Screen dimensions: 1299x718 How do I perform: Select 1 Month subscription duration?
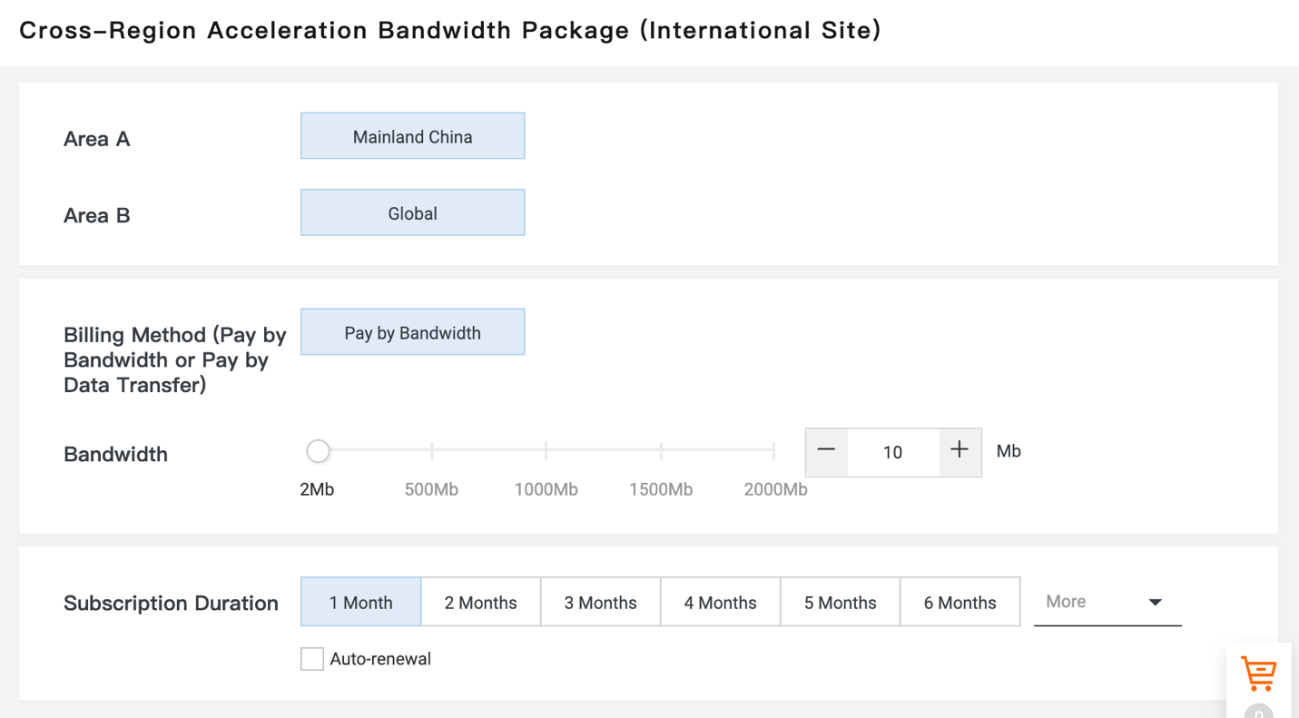coord(360,603)
